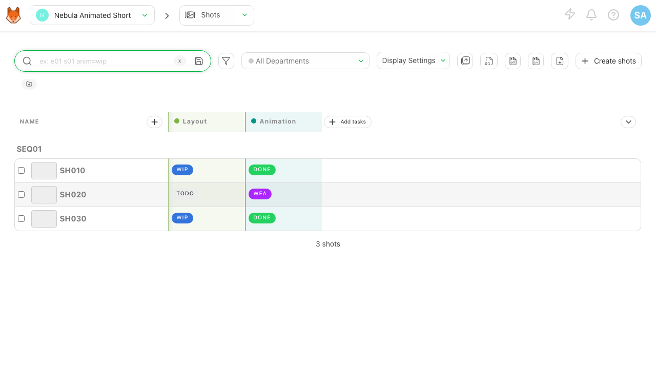Screen dimensions: 656x369
Task: Select SH010 Layout WIP status
Action: click(x=182, y=170)
